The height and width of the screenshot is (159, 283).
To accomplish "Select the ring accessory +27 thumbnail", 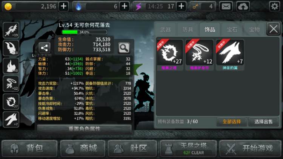I will pyautogui.click(x=170, y=52).
